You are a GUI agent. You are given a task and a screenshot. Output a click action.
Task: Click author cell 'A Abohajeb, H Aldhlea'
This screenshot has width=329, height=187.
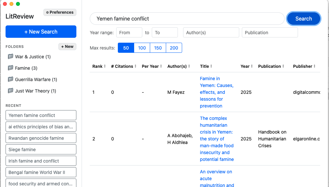pyautogui.click(x=180, y=139)
